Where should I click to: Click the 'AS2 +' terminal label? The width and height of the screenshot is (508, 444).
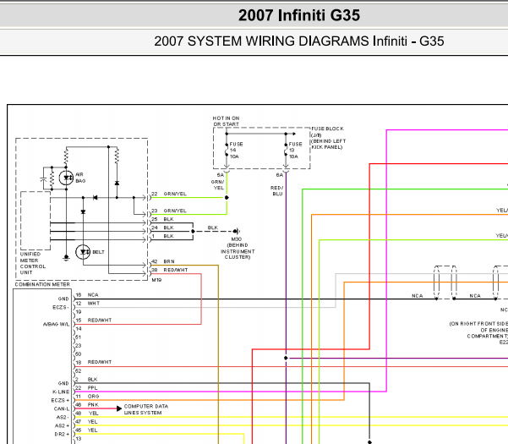pyautogui.click(x=63, y=425)
